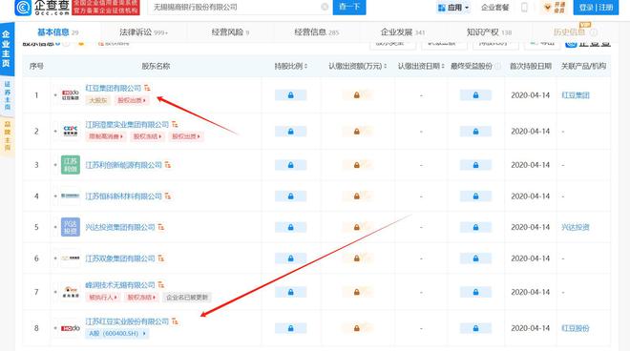This screenshot has width=630, height=351.
Task: Expand 股权冻结 tag under 江阴澄星实业集团
Action: (x=147, y=136)
